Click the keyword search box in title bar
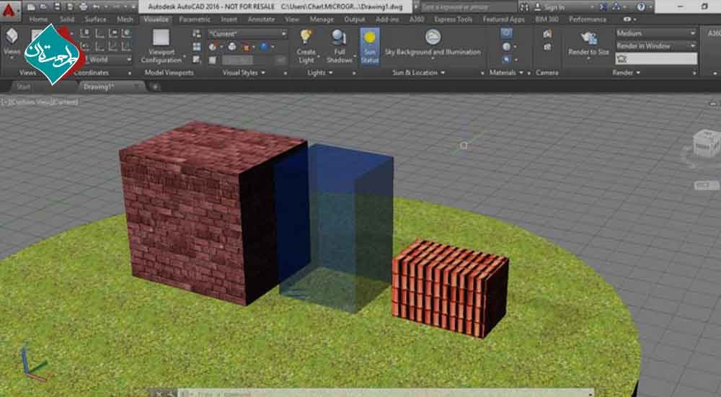This screenshot has height=397, width=721. 469,7
